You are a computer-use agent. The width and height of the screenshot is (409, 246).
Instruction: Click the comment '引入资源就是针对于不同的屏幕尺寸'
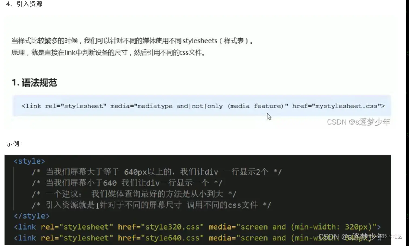click(151, 205)
